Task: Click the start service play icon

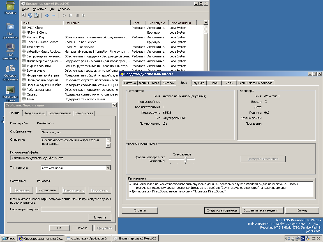Action: 64,15
